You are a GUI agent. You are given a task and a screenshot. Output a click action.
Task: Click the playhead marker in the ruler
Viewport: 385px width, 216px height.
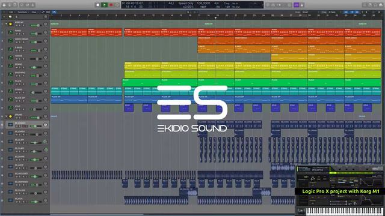[x=215, y=17]
